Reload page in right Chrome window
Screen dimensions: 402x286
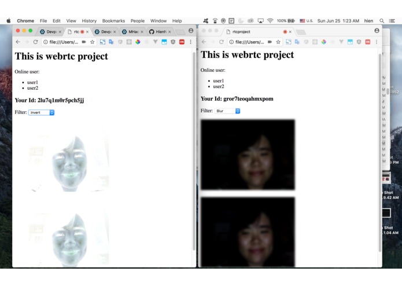point(222,42)
